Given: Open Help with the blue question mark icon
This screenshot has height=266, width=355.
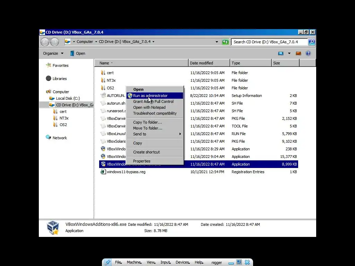Looking at the screenshot, I should coord(308,53).
